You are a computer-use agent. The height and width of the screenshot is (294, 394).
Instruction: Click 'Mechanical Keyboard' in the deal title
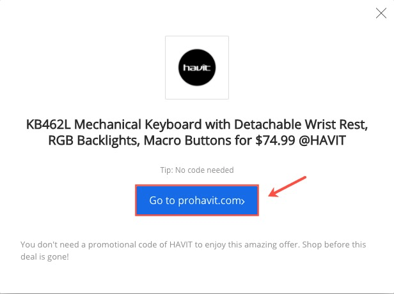click(x=138, y=124)
